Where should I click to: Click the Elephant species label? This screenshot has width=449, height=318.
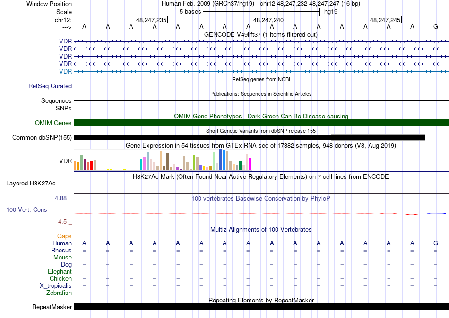(x=60, y=272)
